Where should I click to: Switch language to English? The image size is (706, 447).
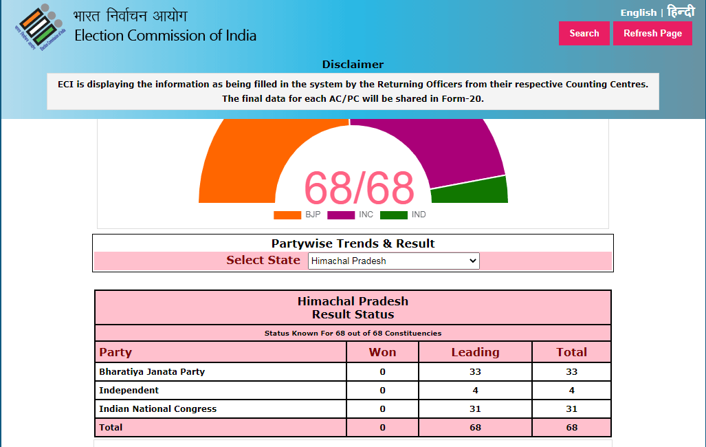point(639,12)
